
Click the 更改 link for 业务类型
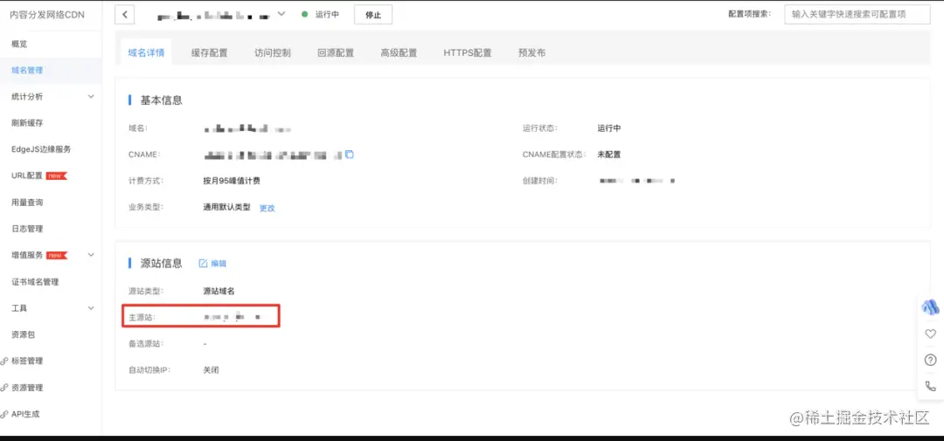(267, 208)
